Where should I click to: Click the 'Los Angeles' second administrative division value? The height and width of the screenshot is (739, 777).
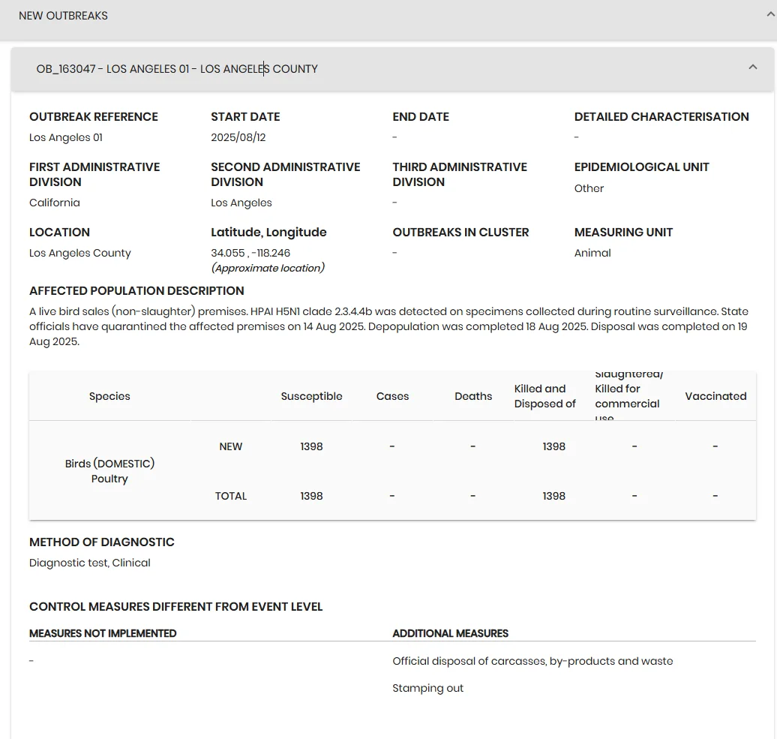pyautogui.click(x=241, y=203)
